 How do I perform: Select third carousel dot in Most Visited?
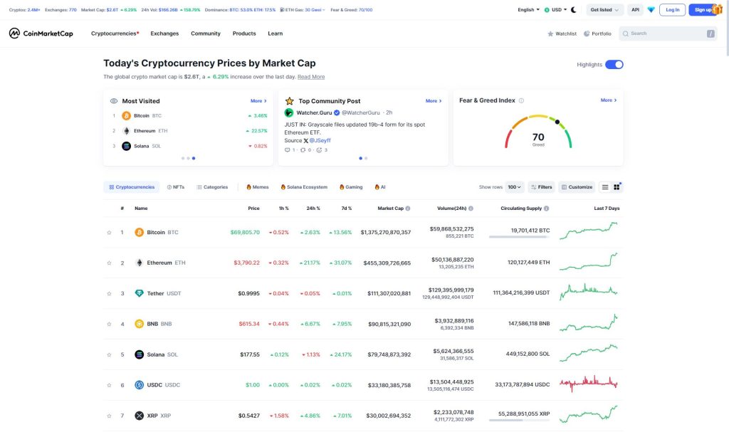(194, 158)
